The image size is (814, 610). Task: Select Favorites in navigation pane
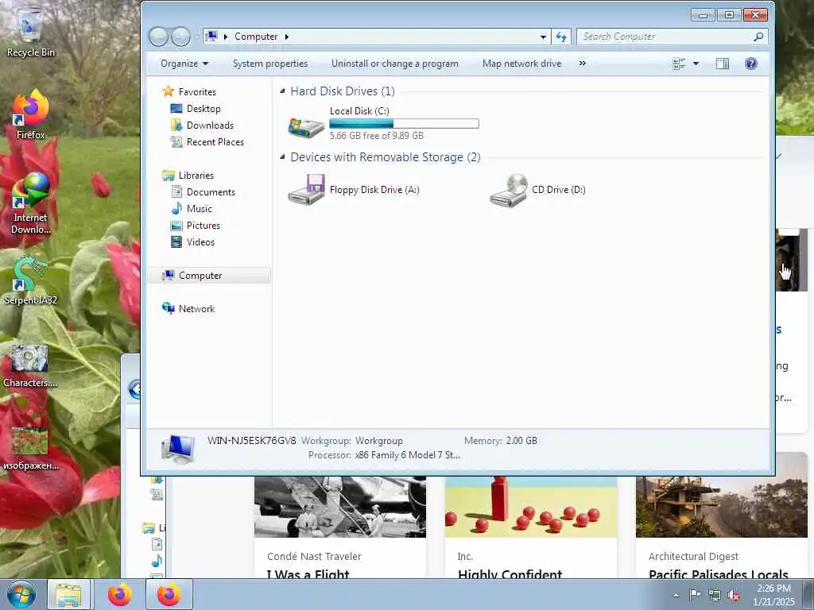click(x=197, y=92)
